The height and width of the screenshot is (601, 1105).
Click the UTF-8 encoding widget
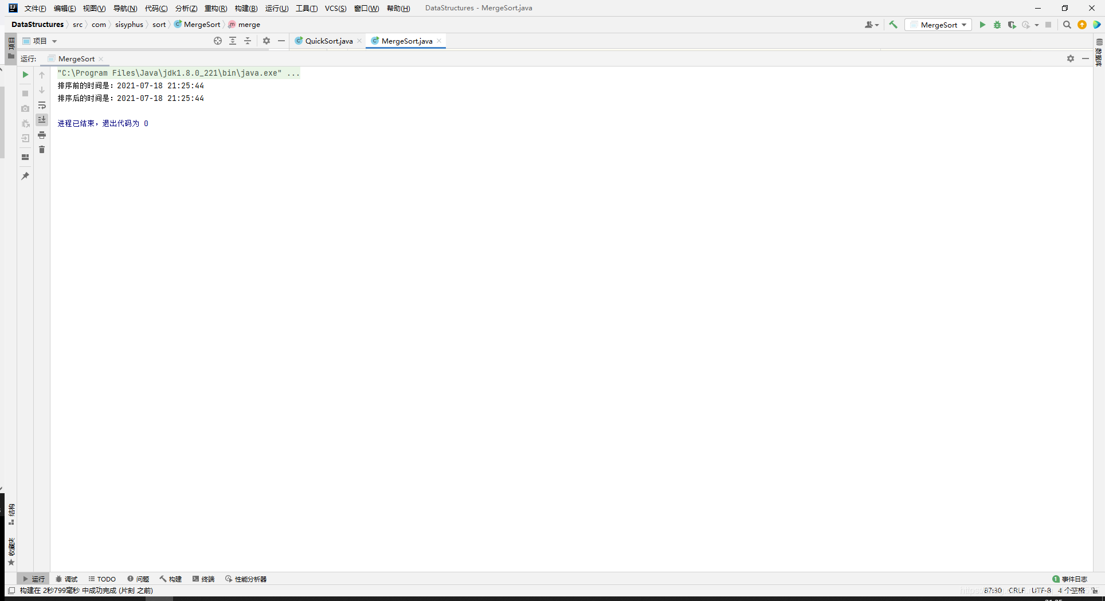(1041, 590)
